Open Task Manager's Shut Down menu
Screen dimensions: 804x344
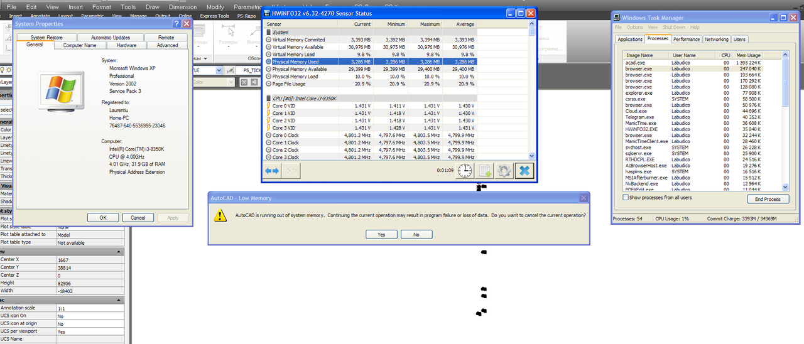click(674, 28)
